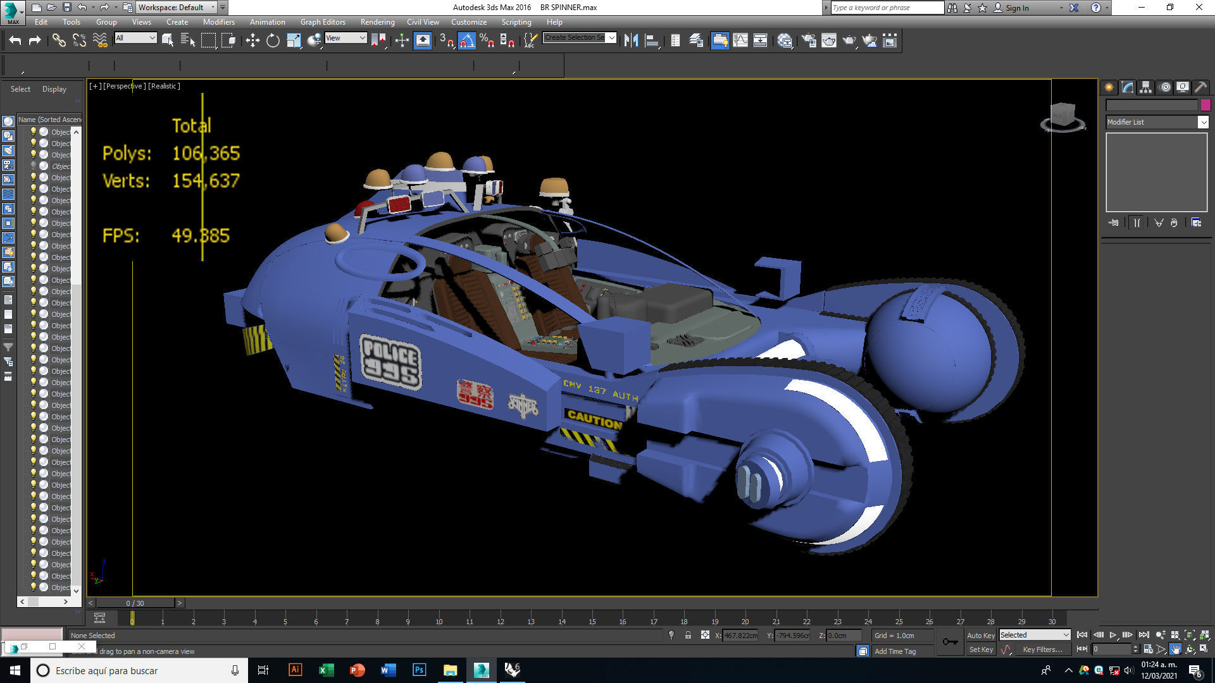Open the Schematic View icon
The width and height of the screenshot is (1215, 683).
(761, 40)
